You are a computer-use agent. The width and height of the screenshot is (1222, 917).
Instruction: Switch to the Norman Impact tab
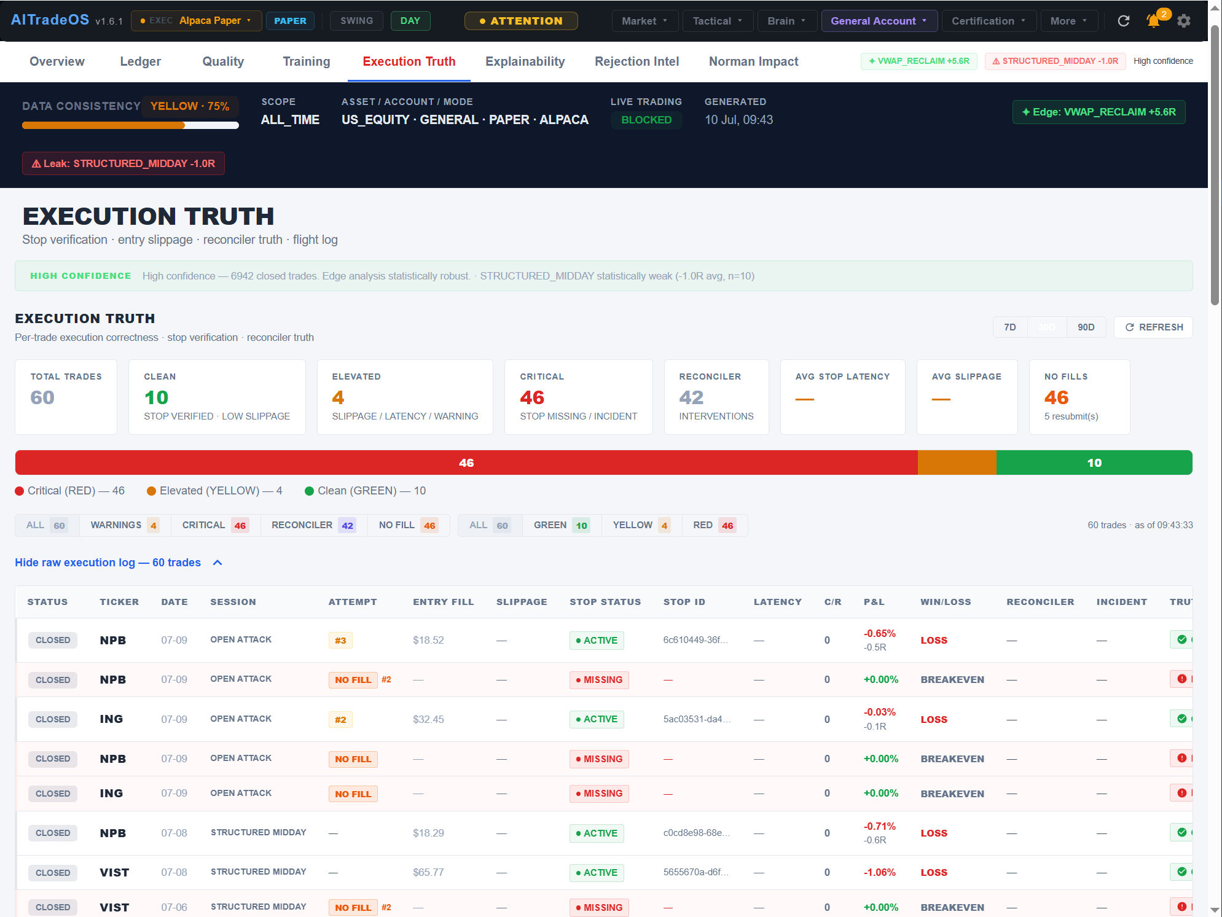(754, 61)
